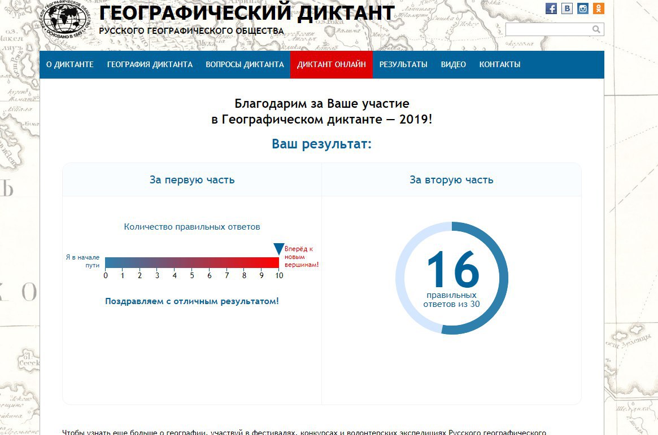
Task: Open the 'Результаты' menu item
Action: point(403,64)
